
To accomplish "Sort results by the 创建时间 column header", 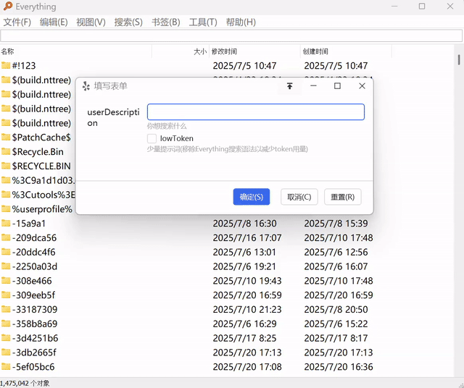I will pos(346,51).
